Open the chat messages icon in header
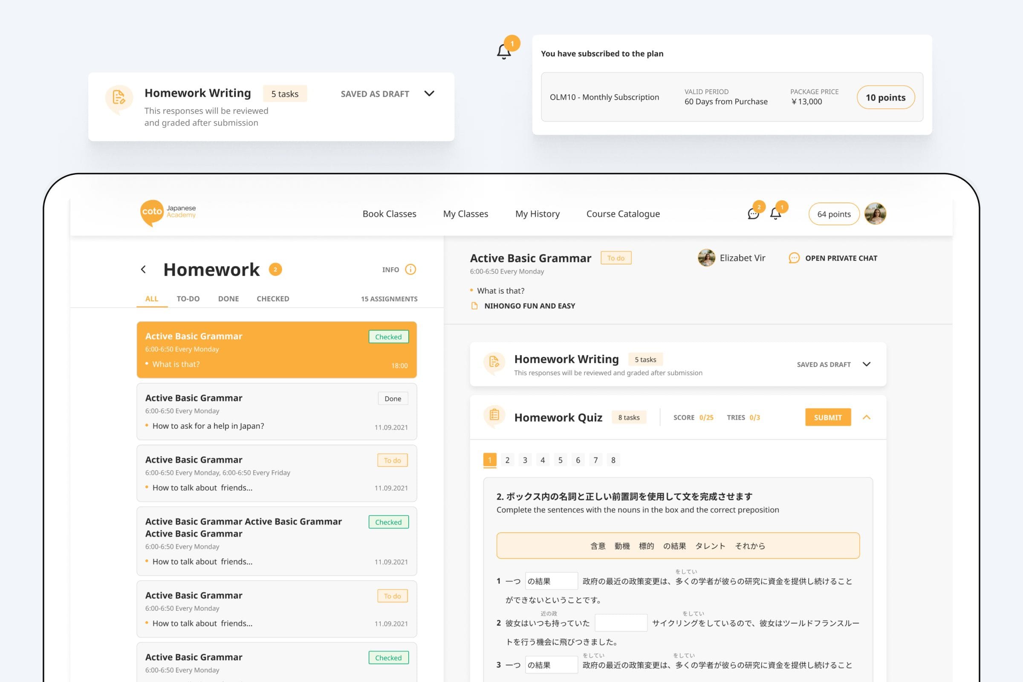The width and height of the screenshot is (1023, 682). 753,214
